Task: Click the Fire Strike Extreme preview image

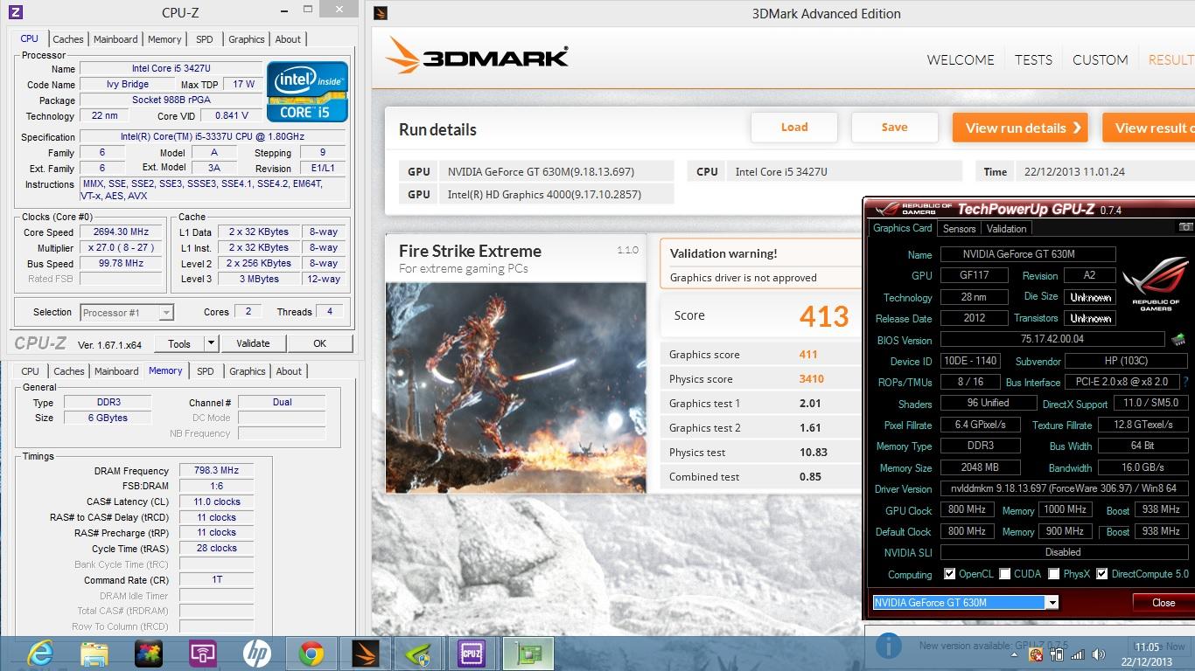Action: point(516,387)
